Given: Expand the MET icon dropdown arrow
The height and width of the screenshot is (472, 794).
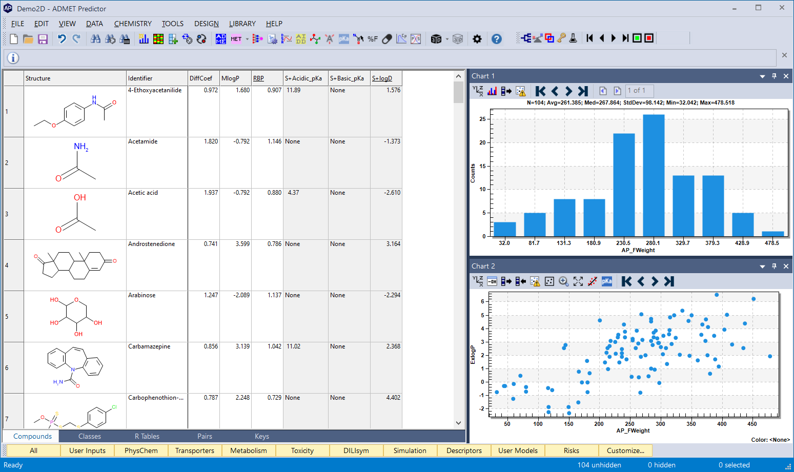Looking at the screenshot, I should pyautogui.click(x=247, y=39).
